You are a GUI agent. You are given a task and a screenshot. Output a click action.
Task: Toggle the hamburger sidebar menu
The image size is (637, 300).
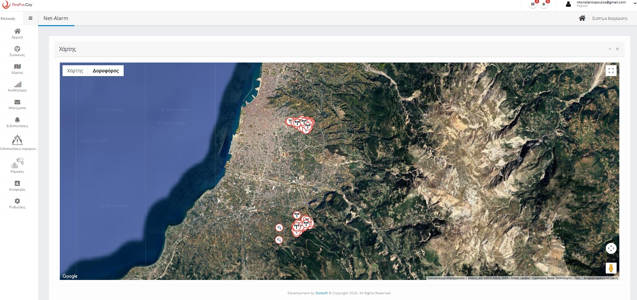coord(31,18)
